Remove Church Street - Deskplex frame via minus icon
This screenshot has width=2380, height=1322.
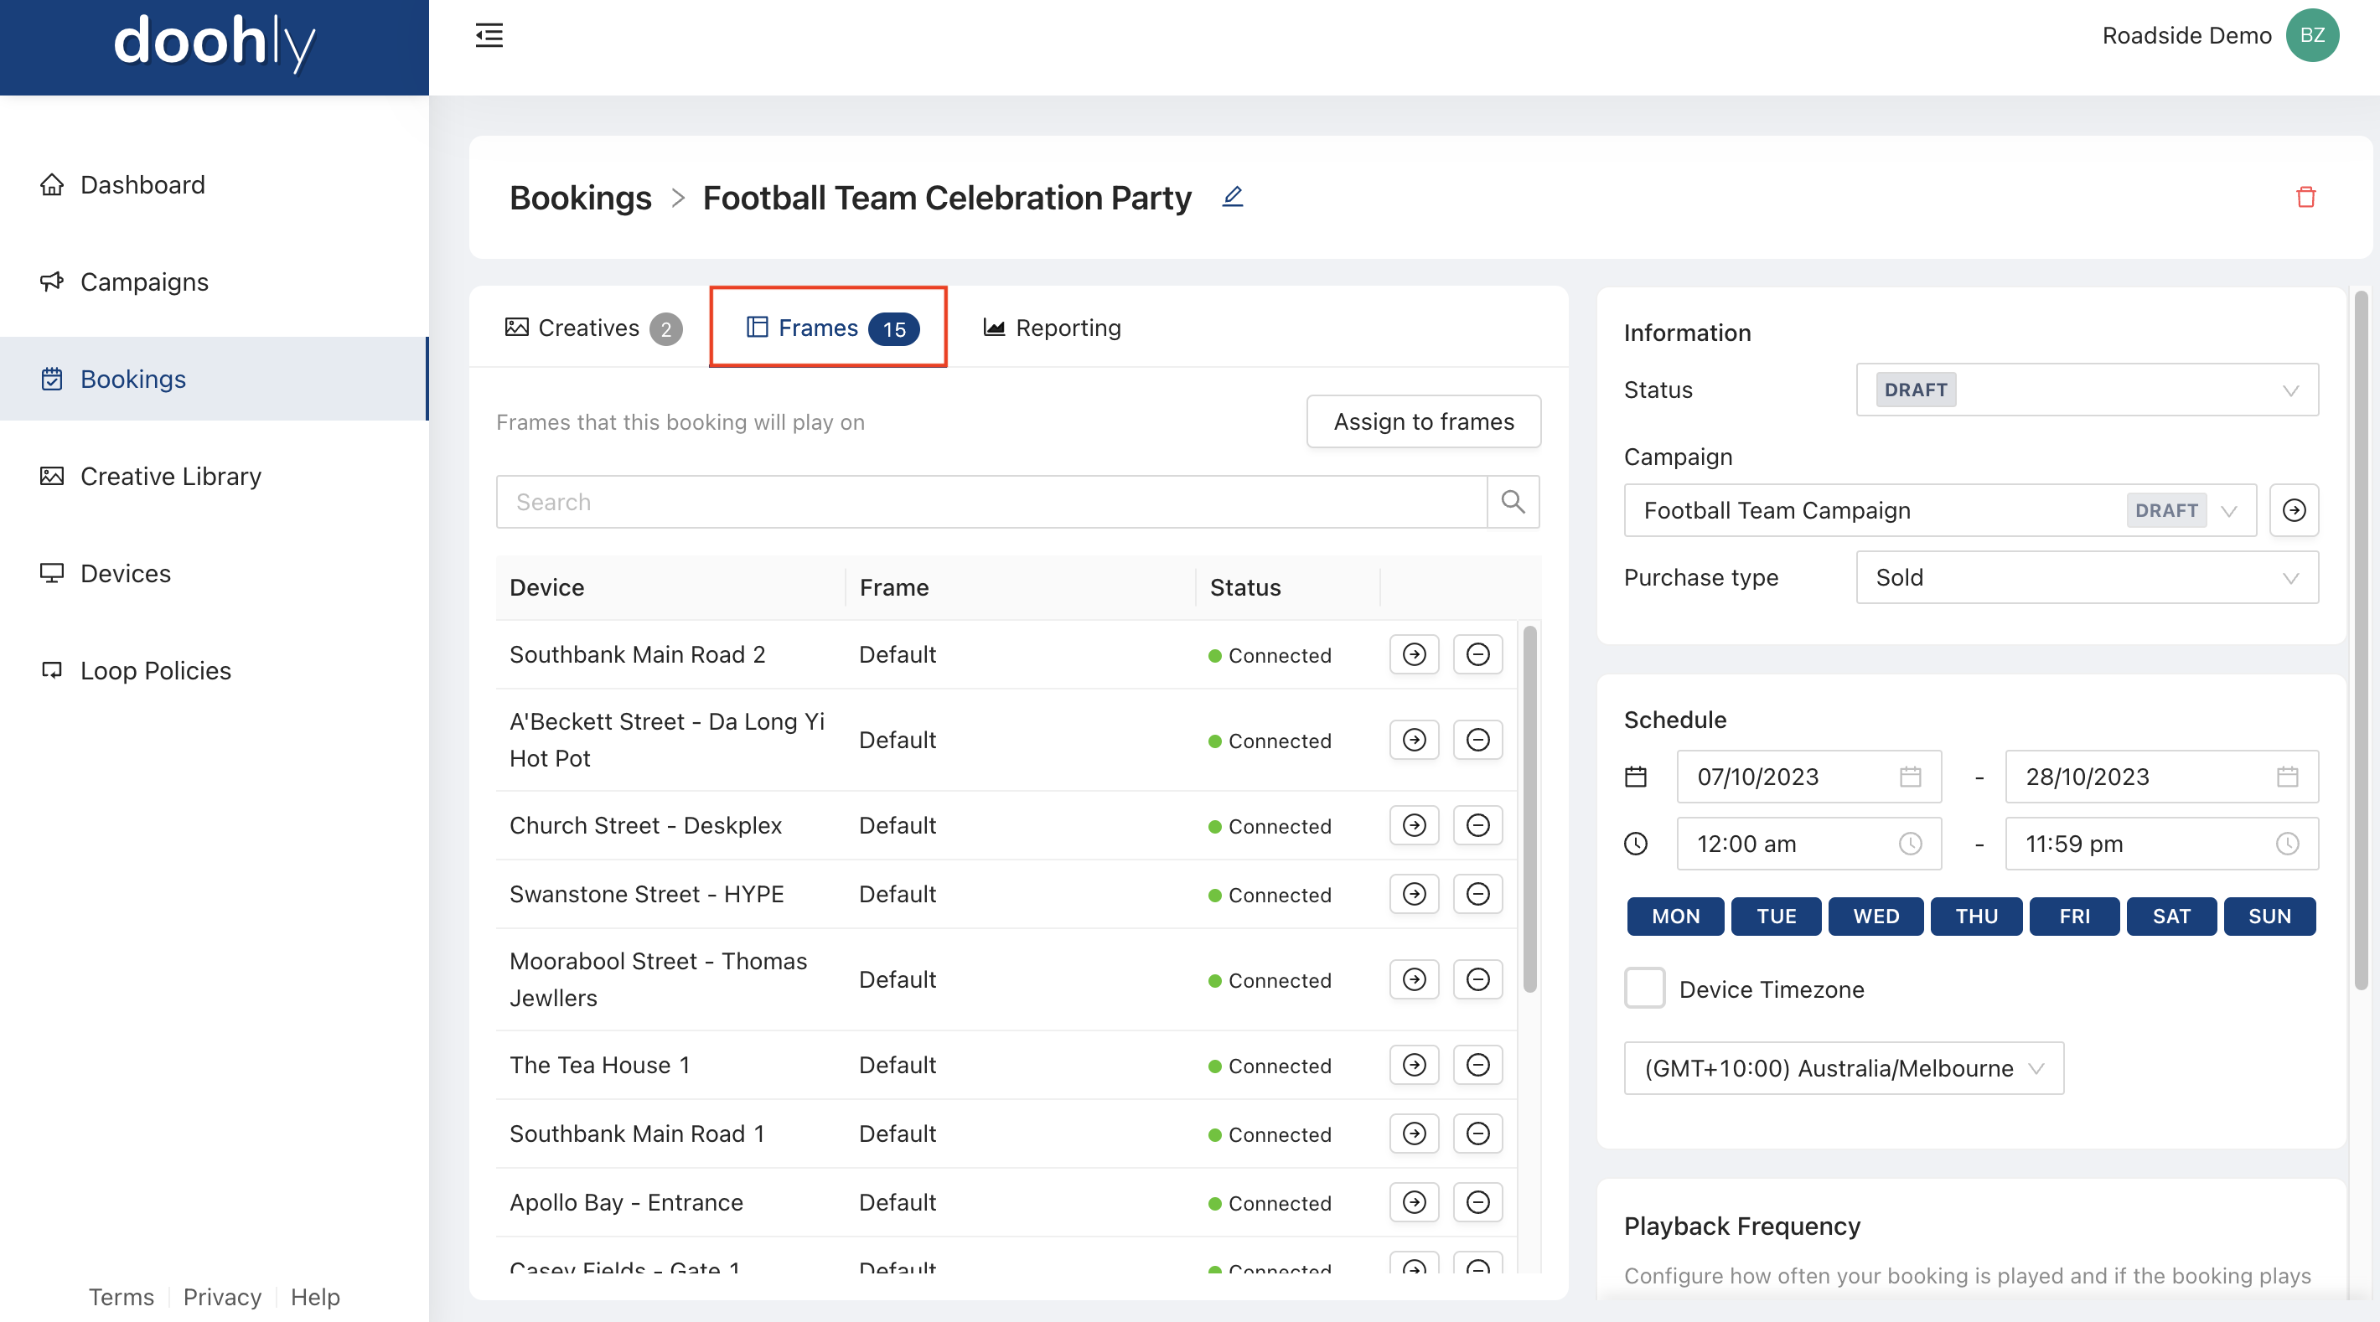tap(1477, 825)
